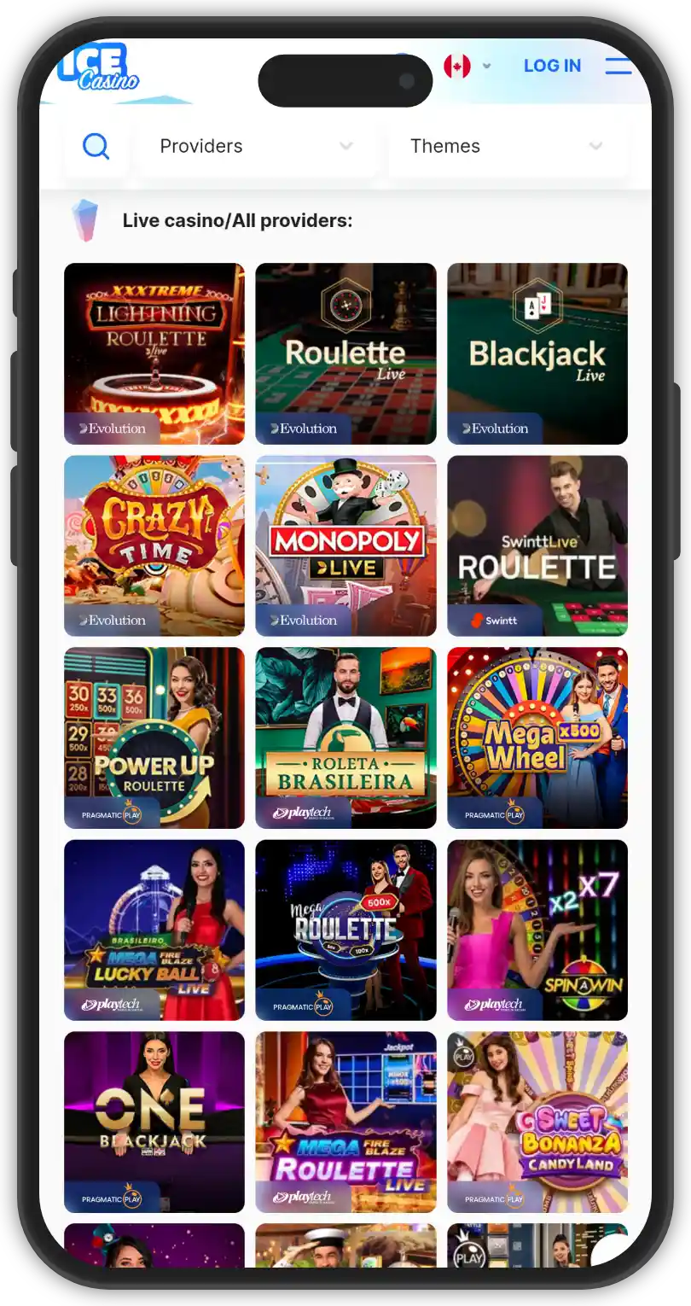691x1306 pixels.
Task: Expand the Themes dropdown
Action: pos(508,147)
